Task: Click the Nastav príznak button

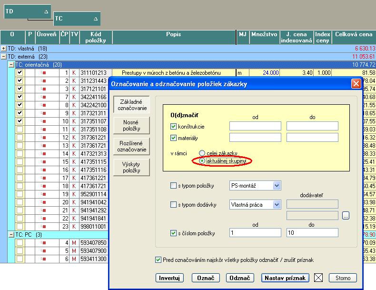Action: [285, 278]
